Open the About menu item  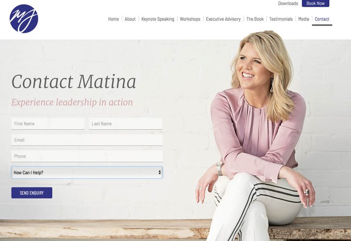[x=130, y=19]
